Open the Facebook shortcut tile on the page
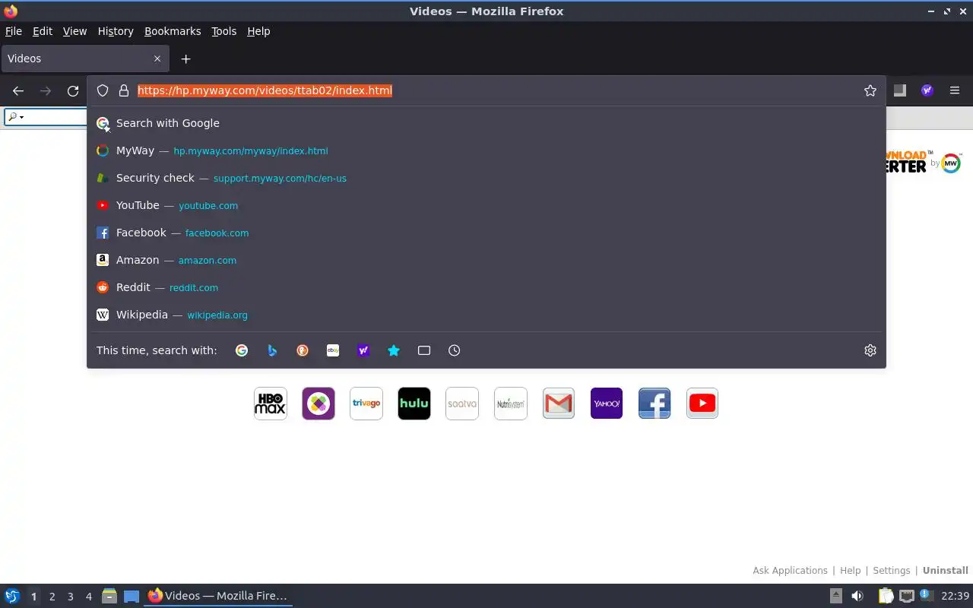973x608 pixels. [654, 404]
